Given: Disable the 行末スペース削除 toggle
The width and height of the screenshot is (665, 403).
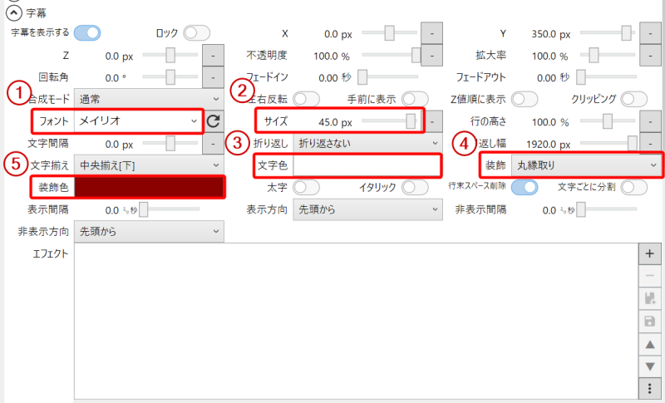Looking at the screenshot, I should point(525,187).
